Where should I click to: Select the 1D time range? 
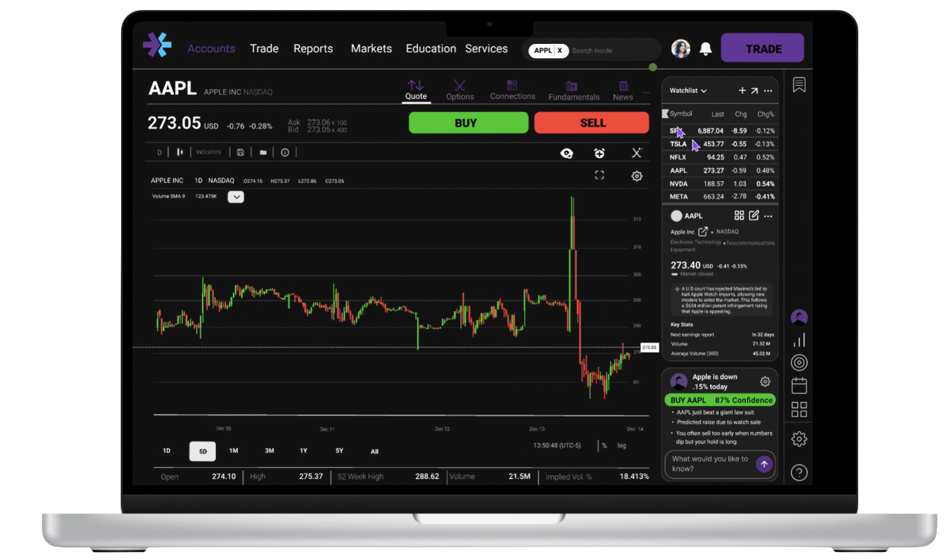[x=166, y=451]
